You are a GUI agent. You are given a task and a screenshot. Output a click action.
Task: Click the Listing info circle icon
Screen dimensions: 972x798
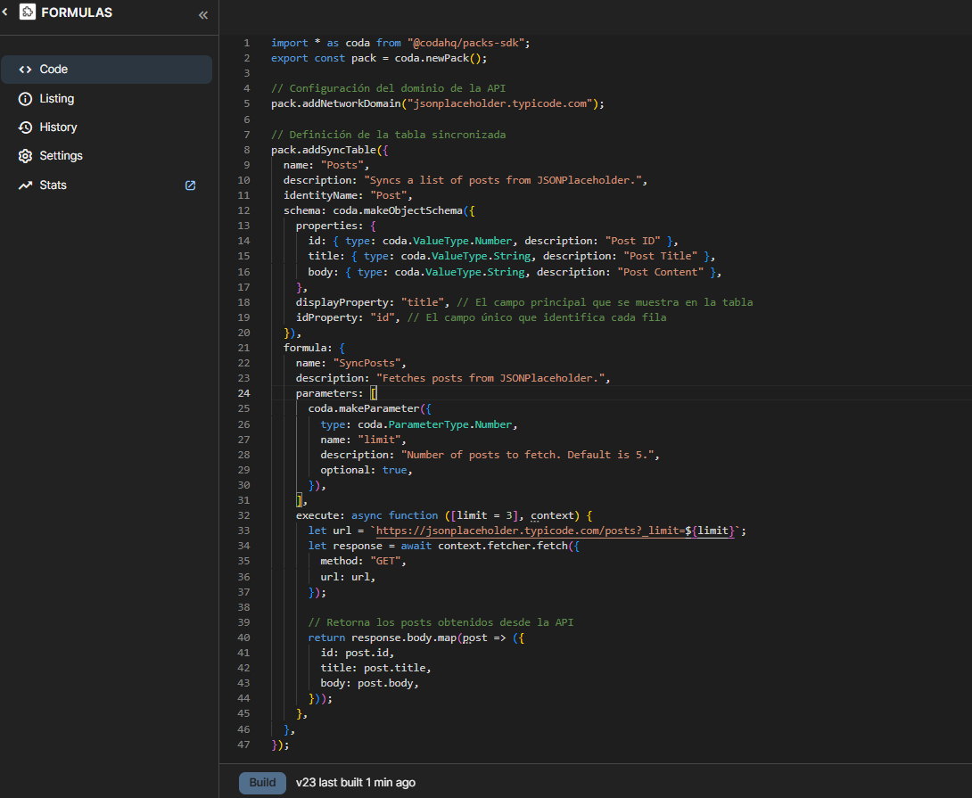[25, 99]
